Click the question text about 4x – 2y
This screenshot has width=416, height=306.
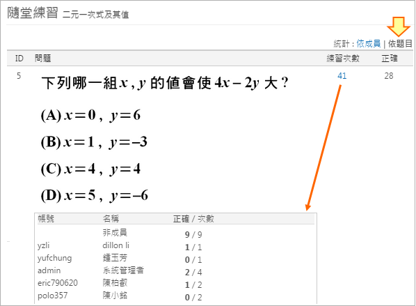click(x=165, y=83)
